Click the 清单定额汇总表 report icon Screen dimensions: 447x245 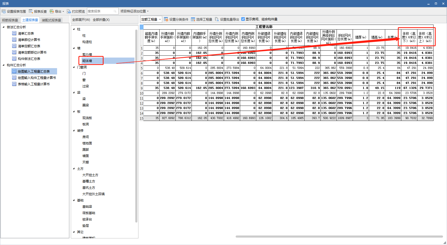(x=14, y=46)
